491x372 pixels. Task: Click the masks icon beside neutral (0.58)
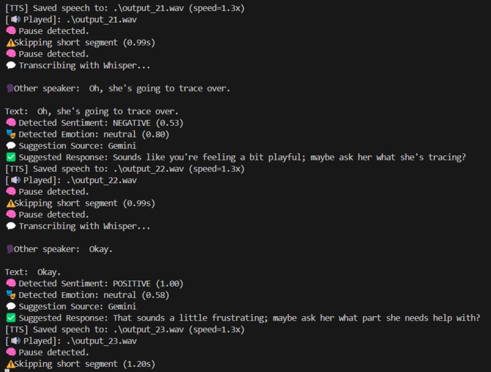pos(10,295)
